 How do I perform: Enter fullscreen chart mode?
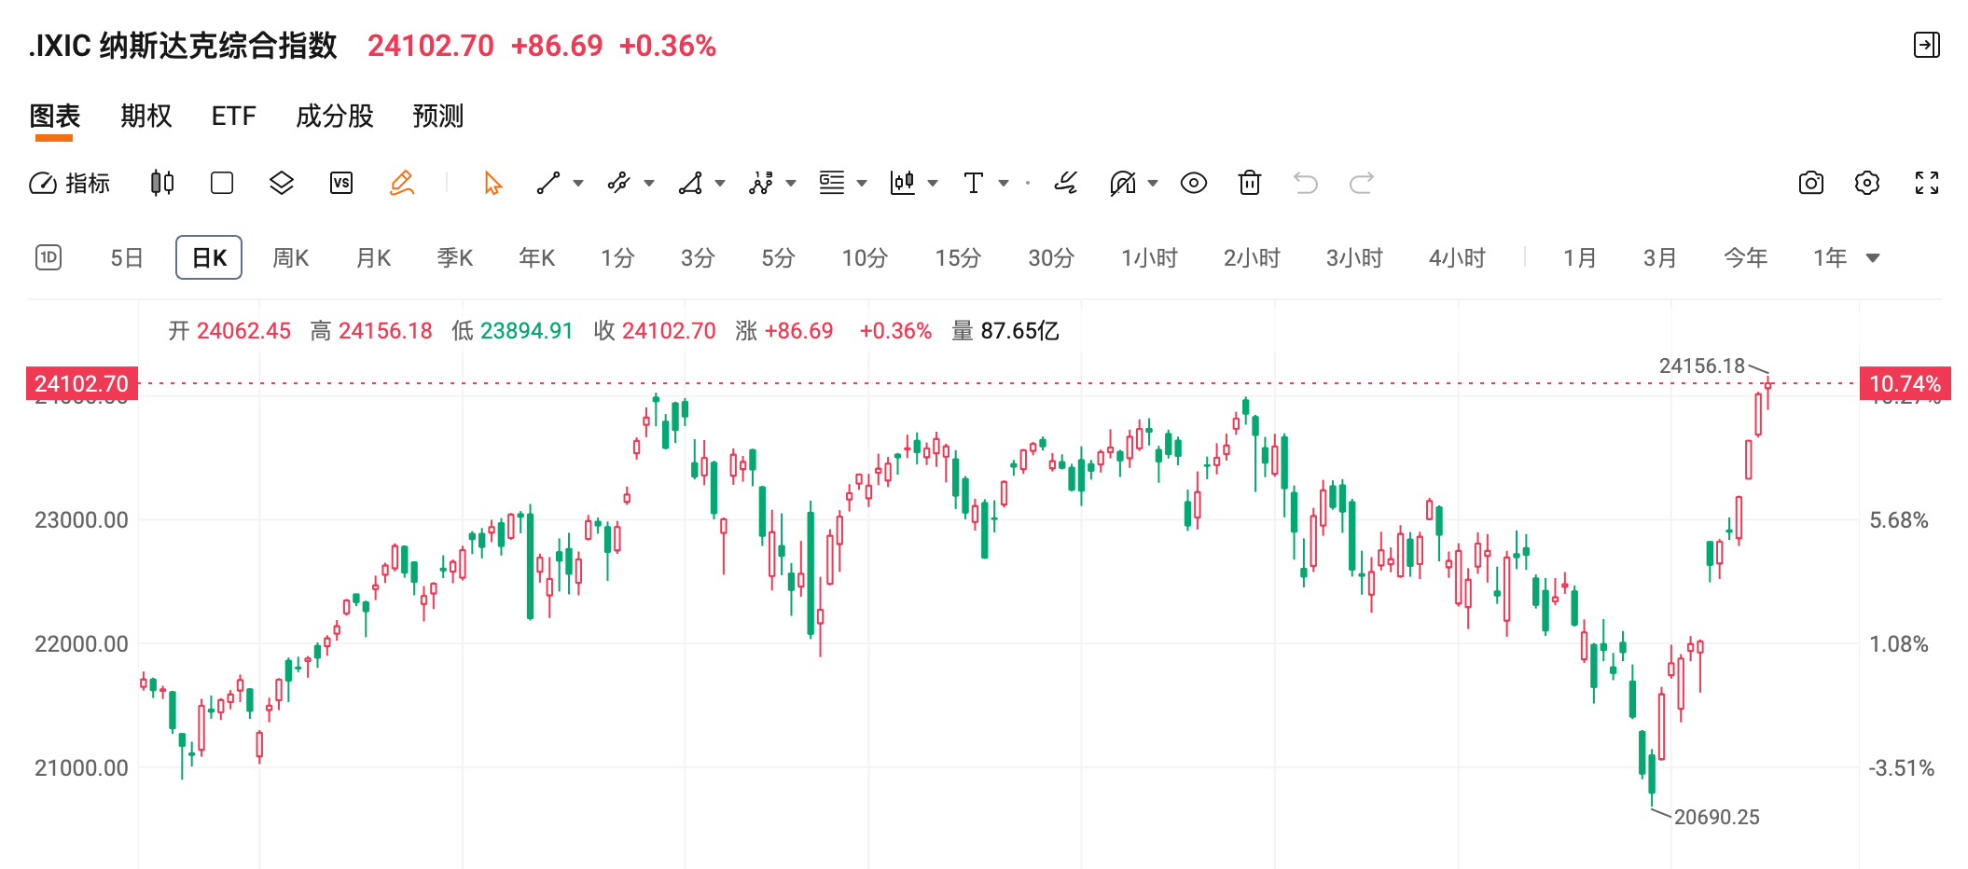(x=1927, y=183)
